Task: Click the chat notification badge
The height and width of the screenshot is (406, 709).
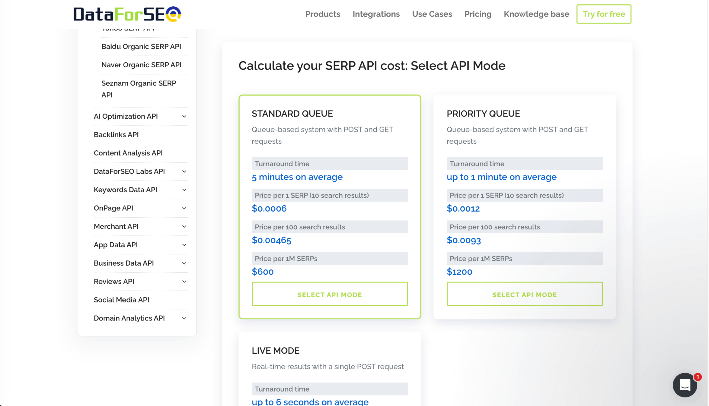Action: (x=698, y=376)
